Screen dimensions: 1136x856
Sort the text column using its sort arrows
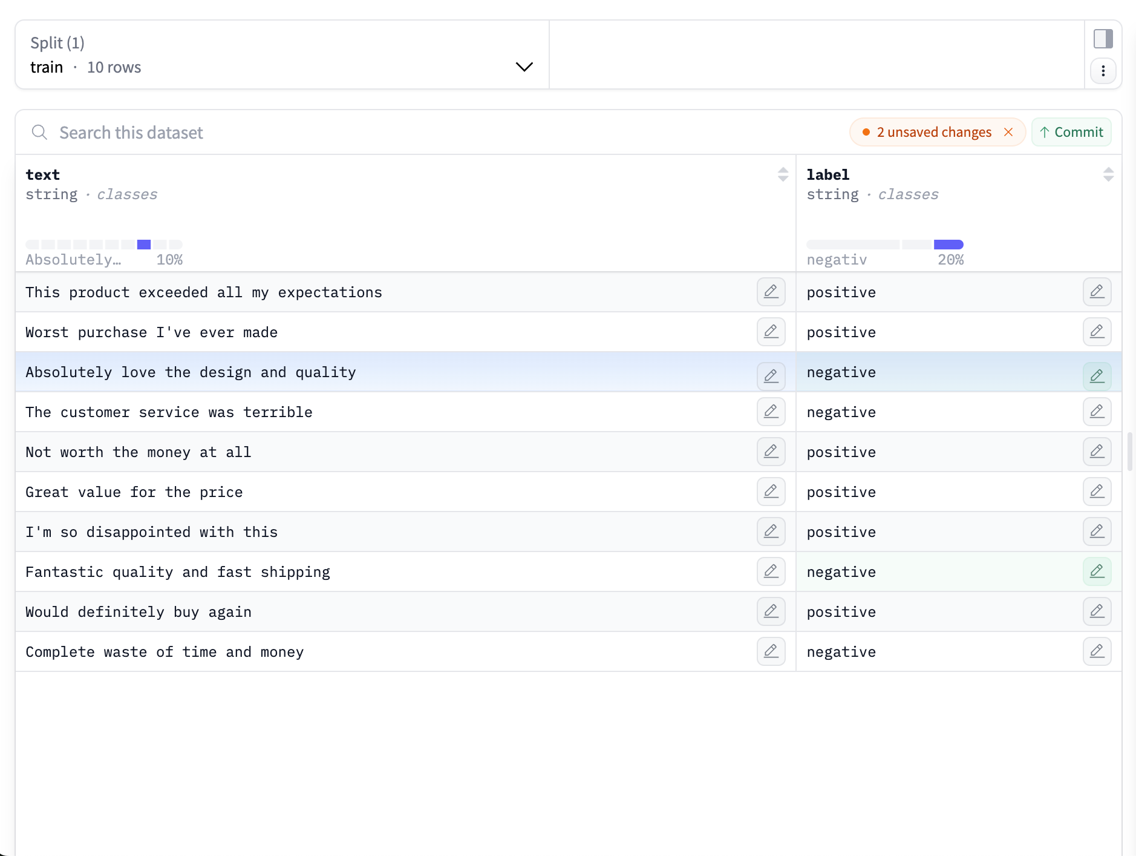coord(782,175)
